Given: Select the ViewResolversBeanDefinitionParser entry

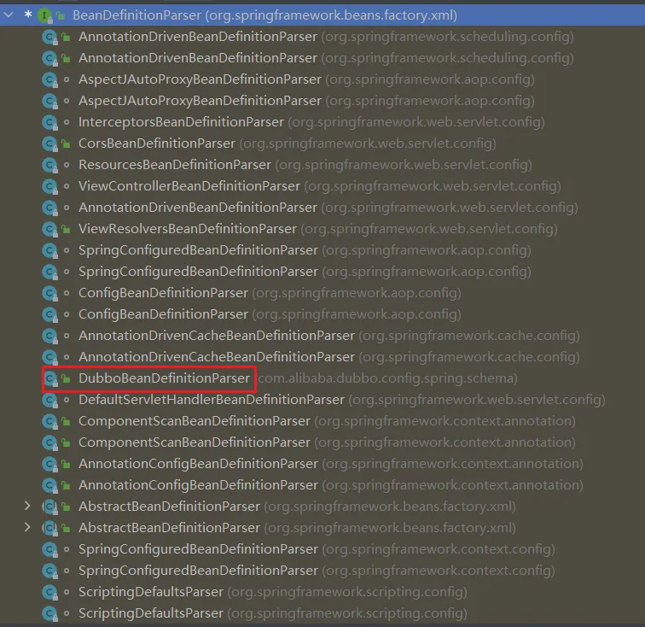Looking at the screenshot, I should point(187,229).
